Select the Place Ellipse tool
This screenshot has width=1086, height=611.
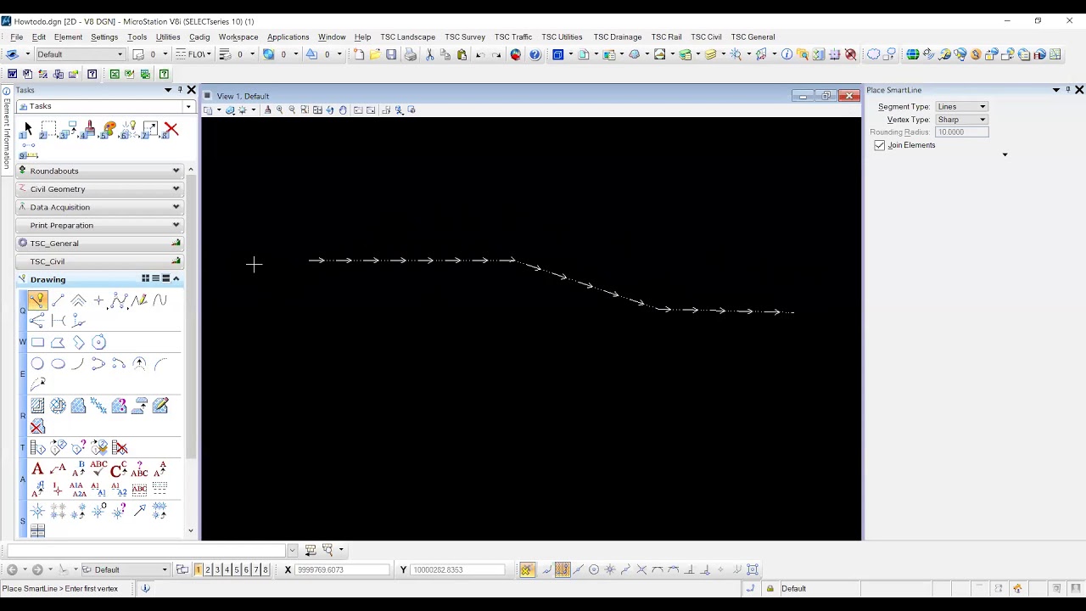[58, 364]
